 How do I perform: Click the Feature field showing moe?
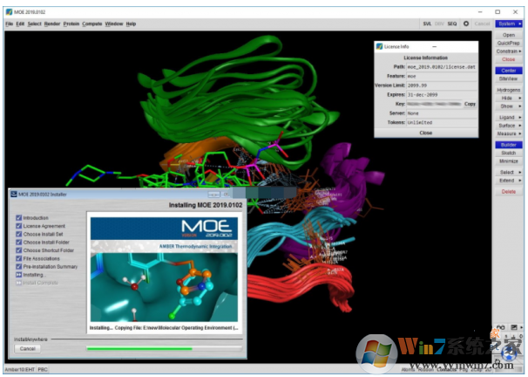pos(442,76)
